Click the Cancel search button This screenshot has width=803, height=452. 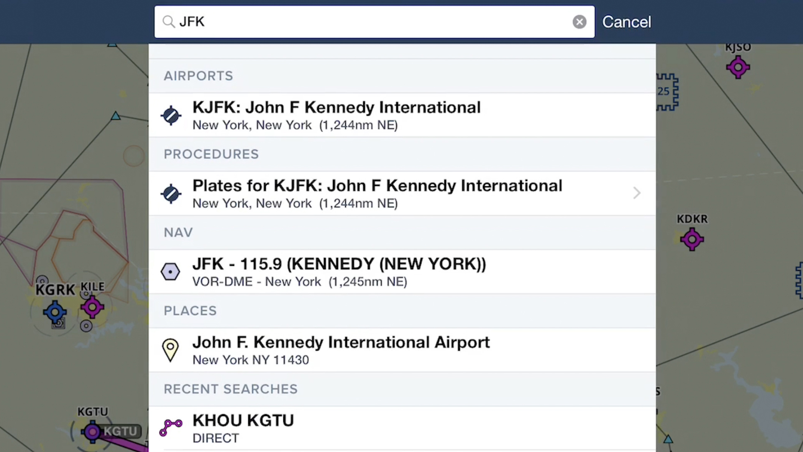point(626,22)
